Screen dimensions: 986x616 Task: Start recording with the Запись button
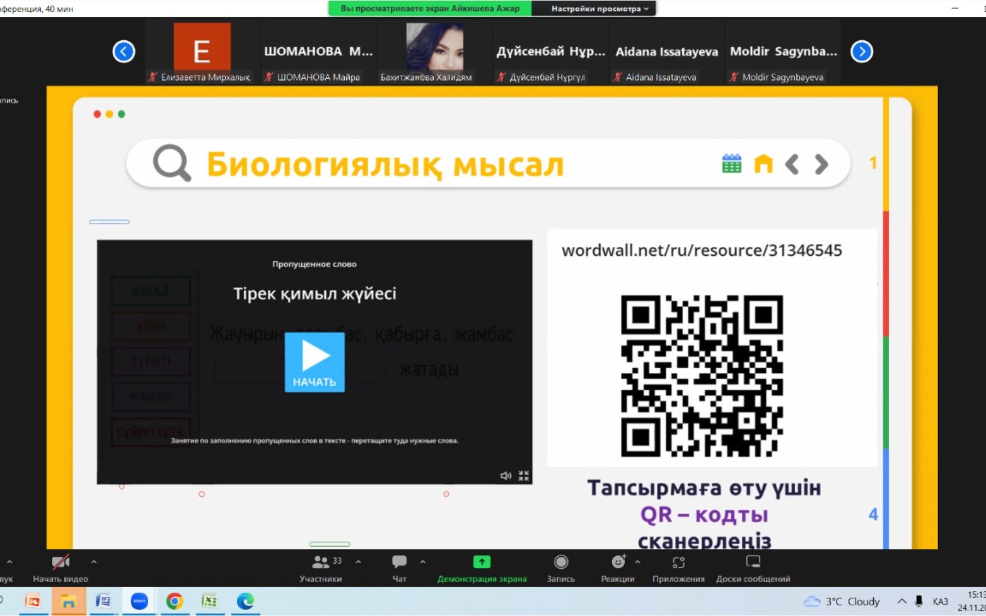coord(561,562)
